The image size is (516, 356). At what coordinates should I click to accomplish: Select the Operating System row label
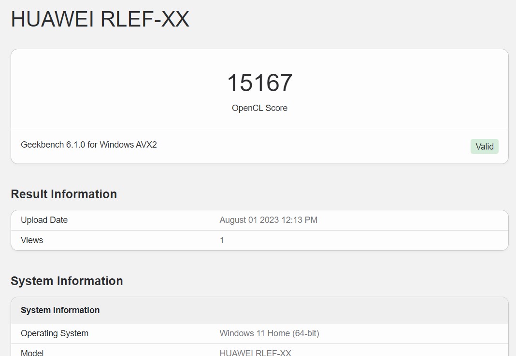click(55, 333)
